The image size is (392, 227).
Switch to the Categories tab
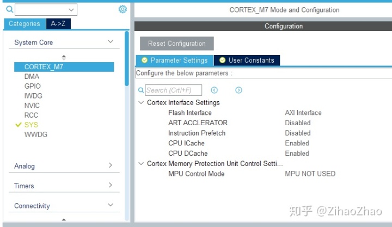24,24
